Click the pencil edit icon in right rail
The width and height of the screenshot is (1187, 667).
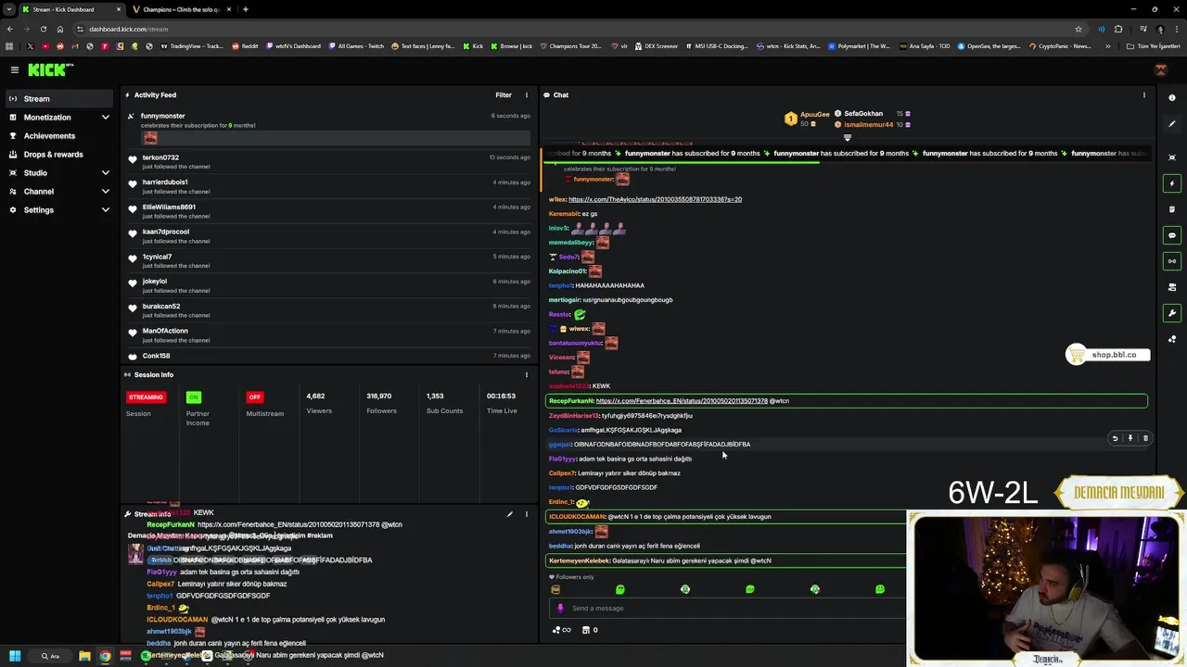[x=1172, y=124]
